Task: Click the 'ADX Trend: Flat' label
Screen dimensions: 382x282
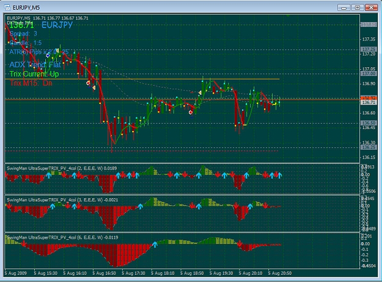Action: click(x=35, y=65)
